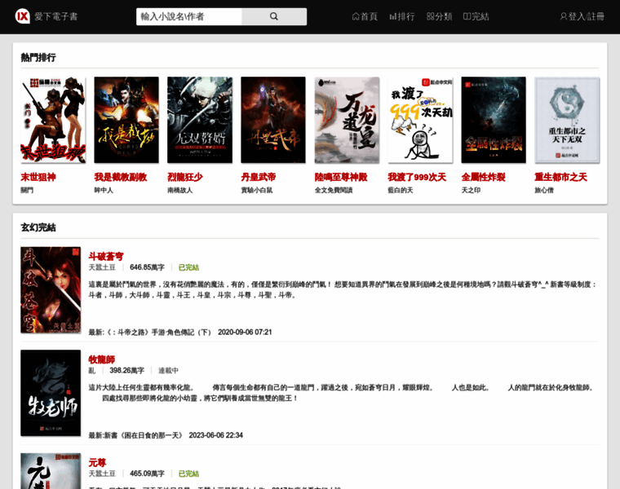620x489 pixels.
Task: Open the 完結 completed menu item
Action: (476, 16)
